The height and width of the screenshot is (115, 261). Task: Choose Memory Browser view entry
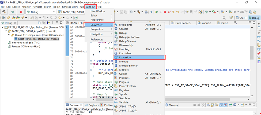click(139, 66)
